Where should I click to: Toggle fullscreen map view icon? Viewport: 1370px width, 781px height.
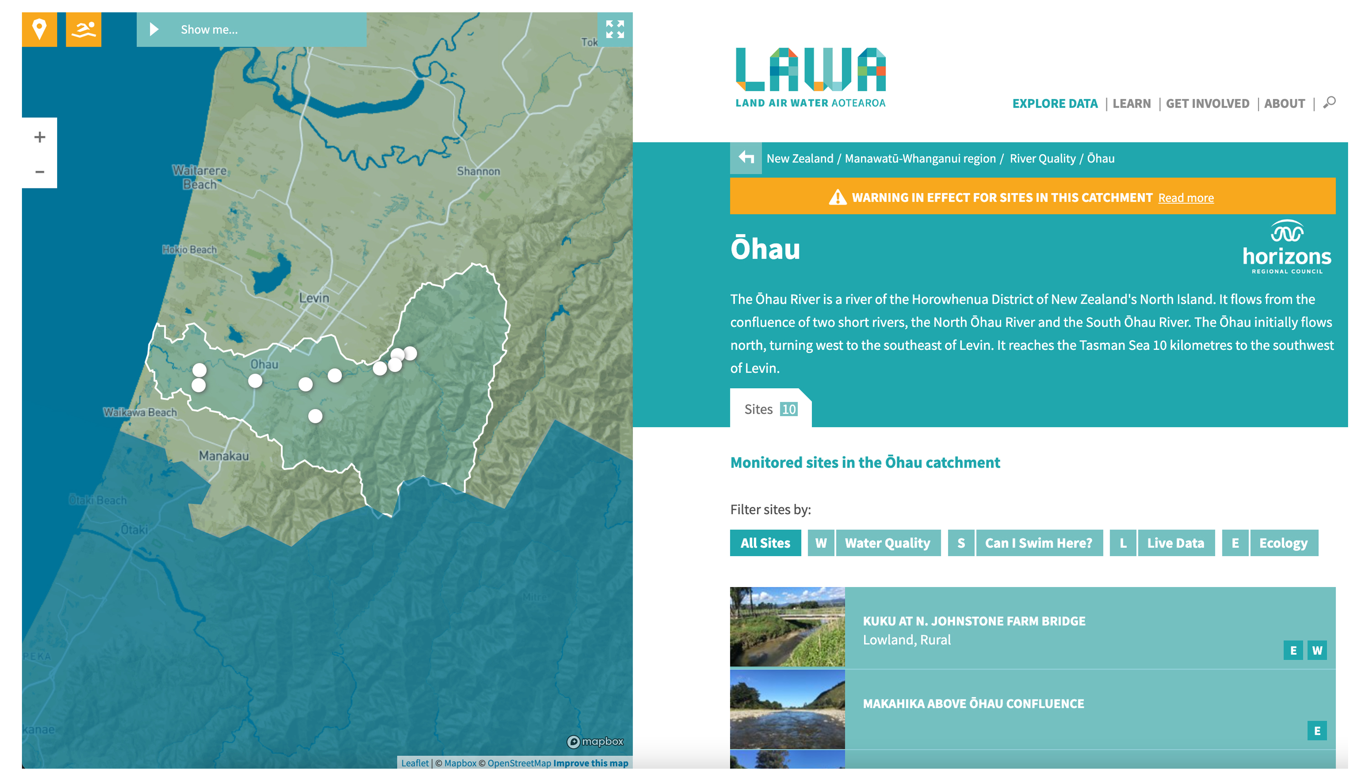point(615,30)
